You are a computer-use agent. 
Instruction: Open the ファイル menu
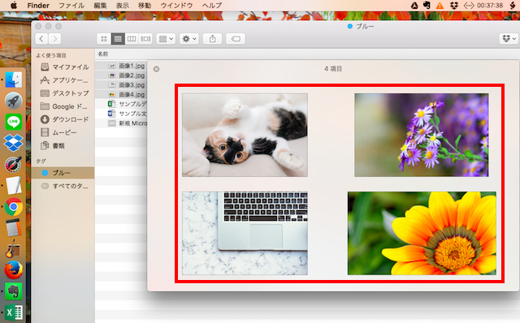pos(71,6)
